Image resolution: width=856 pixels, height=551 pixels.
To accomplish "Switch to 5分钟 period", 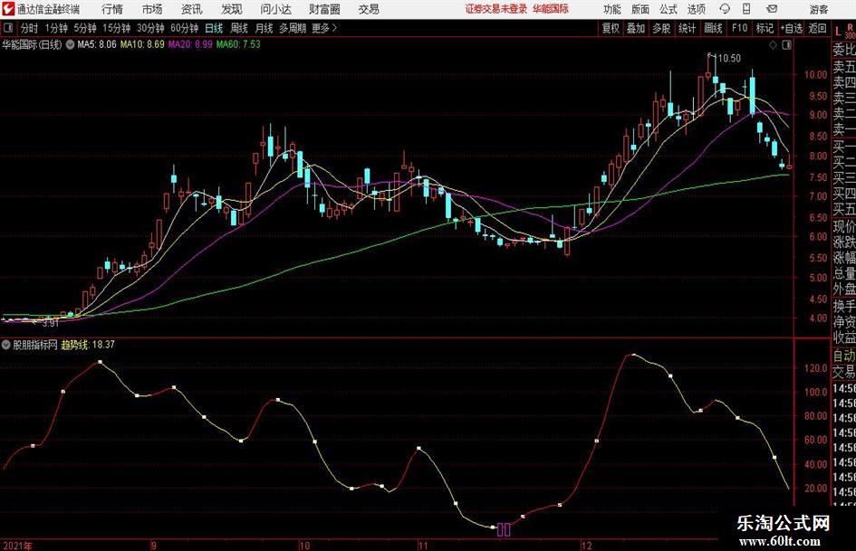I will click(x=85, y=28).
